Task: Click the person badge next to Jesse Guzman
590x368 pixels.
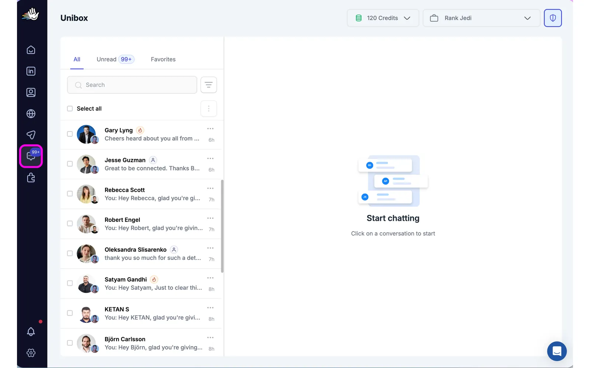Action: point(153,160)
